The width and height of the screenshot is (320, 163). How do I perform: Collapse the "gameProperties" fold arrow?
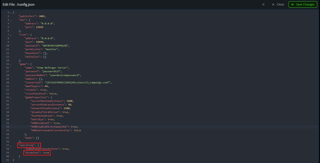[11, 98]
